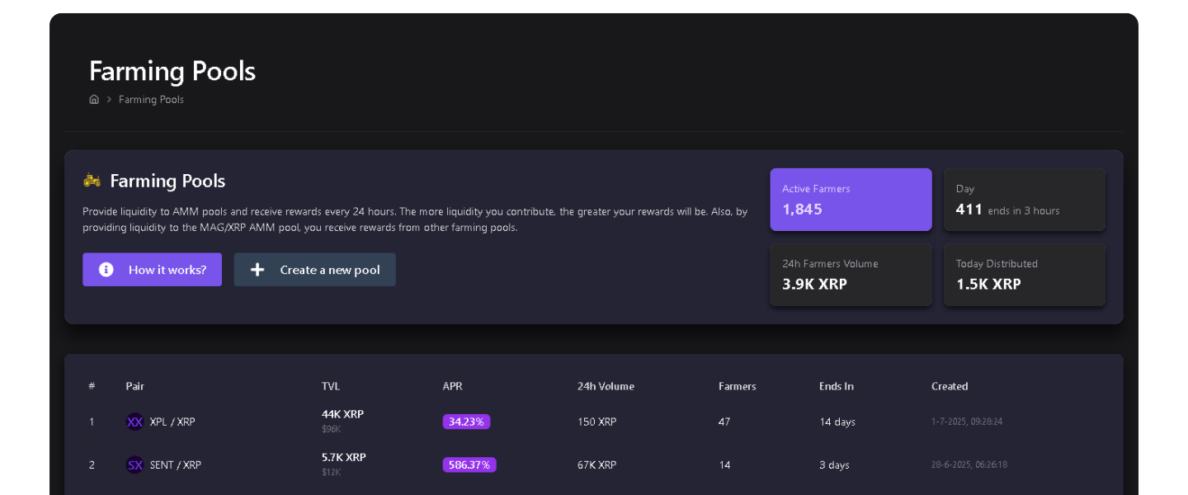1188x495 pixels.
Task: Click the tractor icon beside Farming Pools
Action: pos(92,180)
